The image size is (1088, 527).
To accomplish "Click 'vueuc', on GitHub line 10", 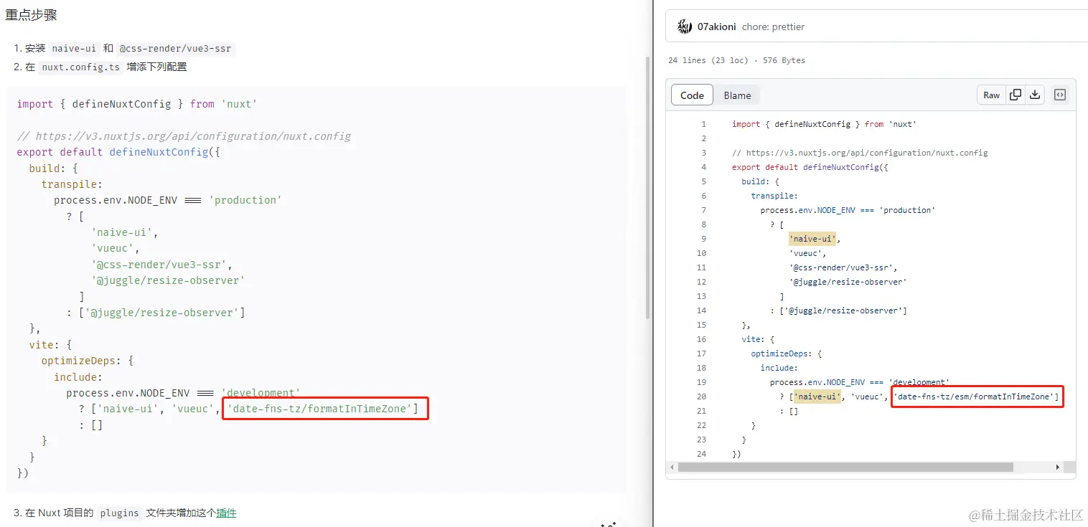I will (808, 253).
